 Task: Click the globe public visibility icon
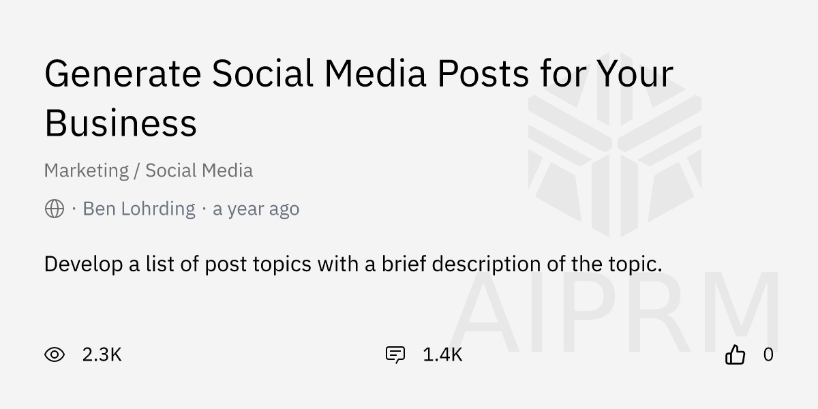pyautogui.click(x=55, y=209)
